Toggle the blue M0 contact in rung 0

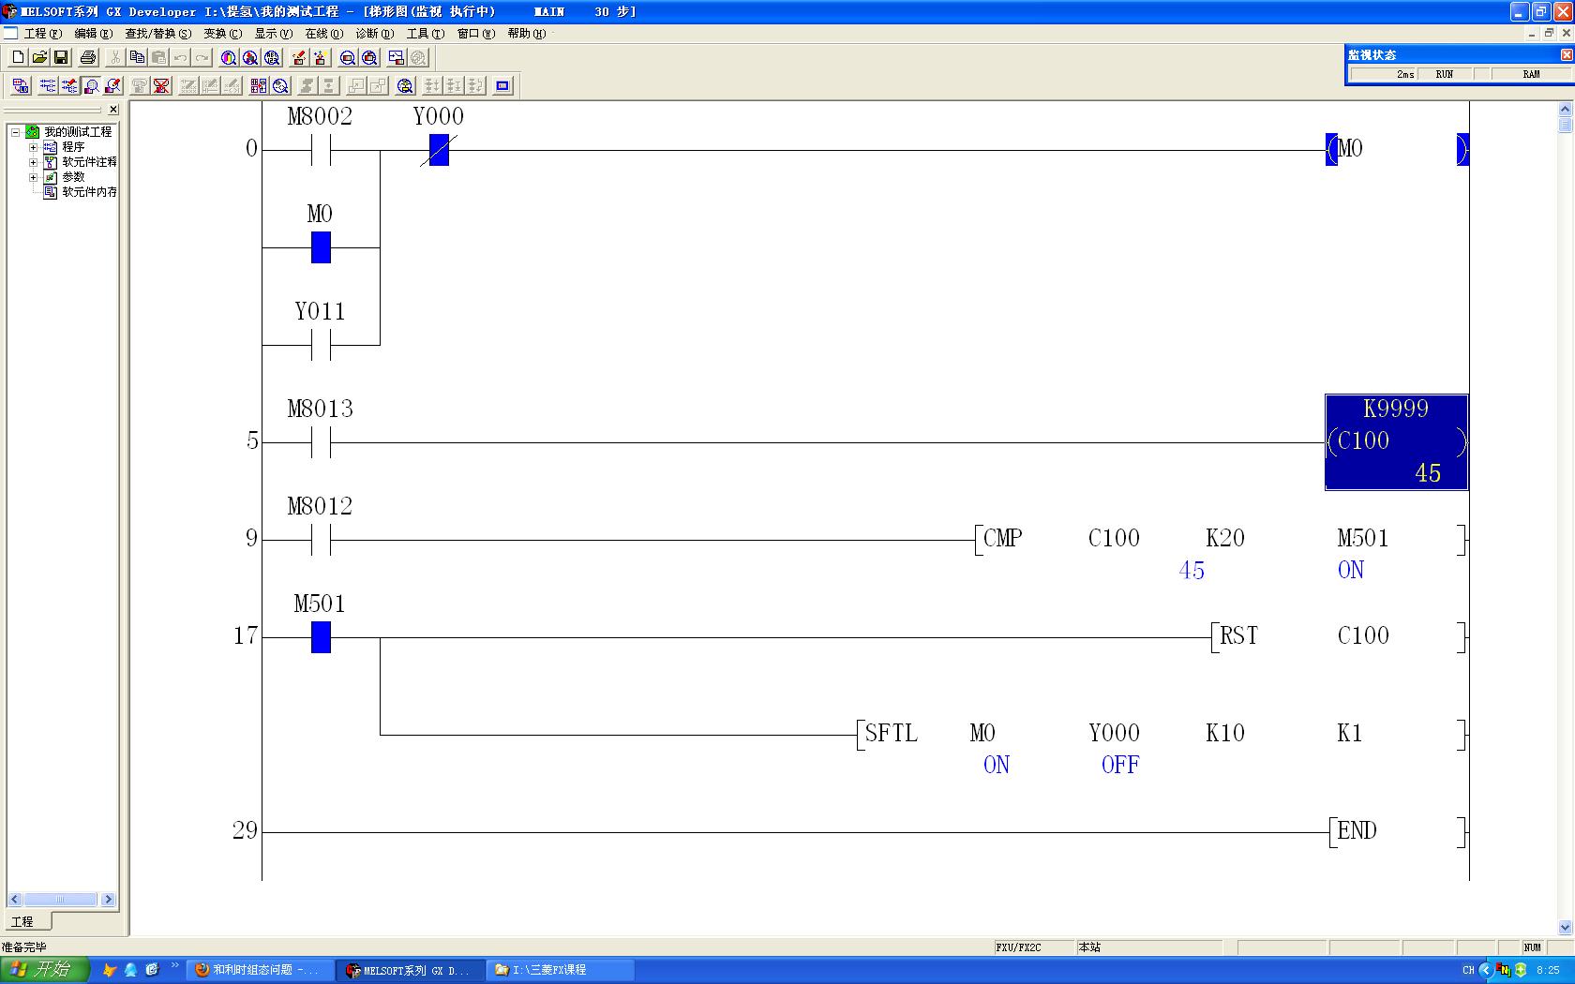click(x=321, y=247)
